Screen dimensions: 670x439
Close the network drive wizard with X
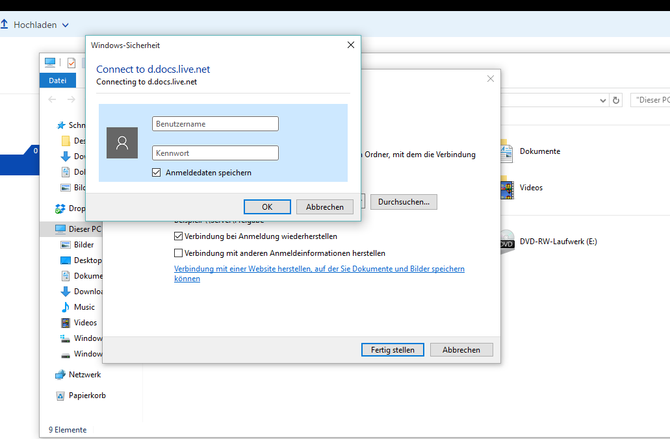491,79
